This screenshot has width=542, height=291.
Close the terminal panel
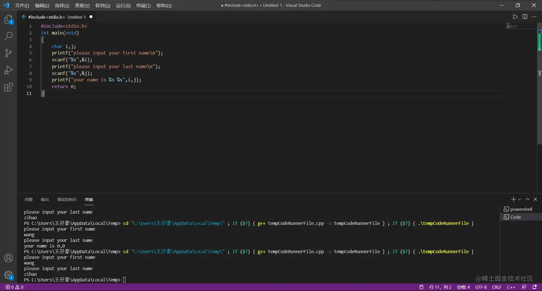[535, 199]
